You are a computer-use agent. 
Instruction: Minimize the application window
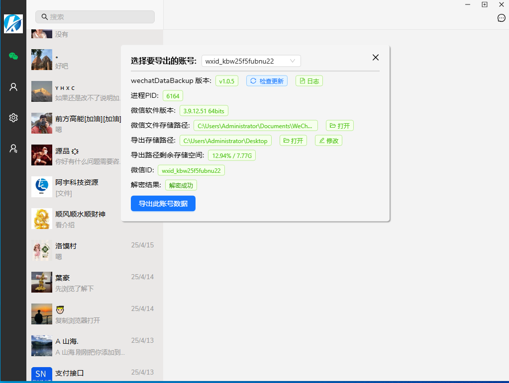468,4
